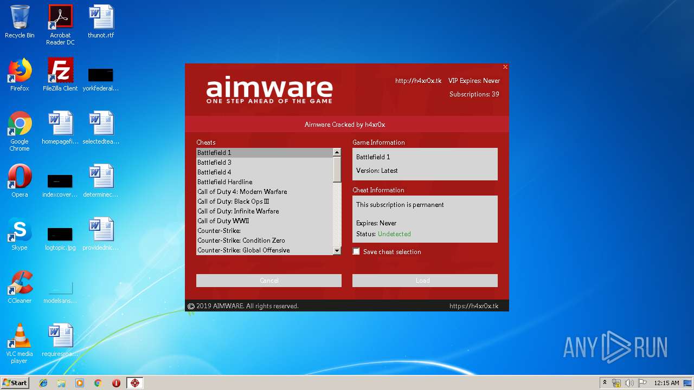The height and width of the screenshot is (390, 694).
Task: Open the homepagefi Word document
Action: pos(60,128)
